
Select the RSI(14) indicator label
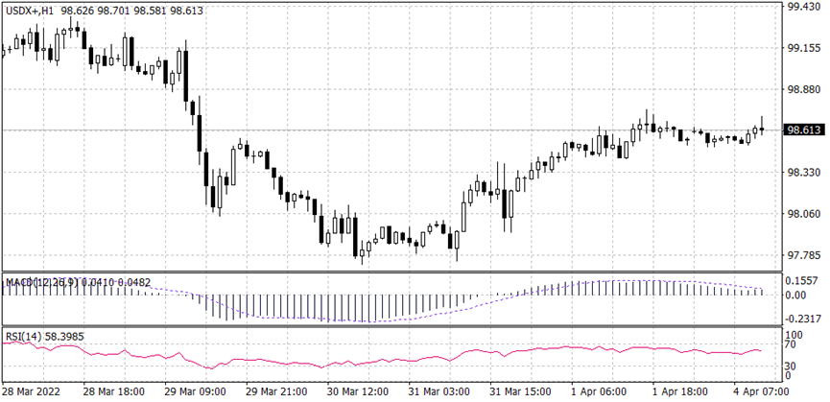click(x=23, y=334)
